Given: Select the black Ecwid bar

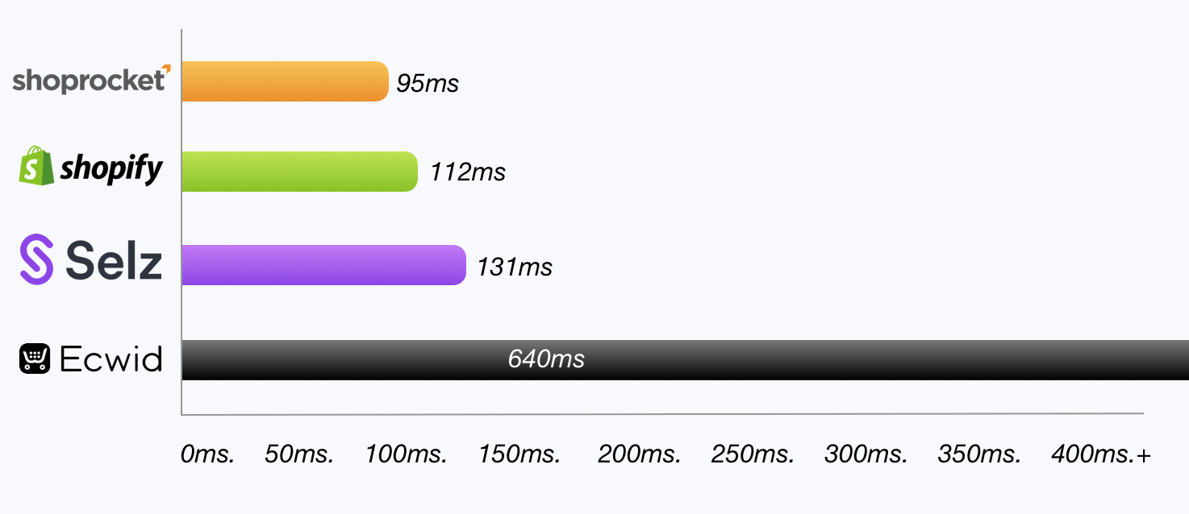Looking at the screenshot, I should [685, 359].
